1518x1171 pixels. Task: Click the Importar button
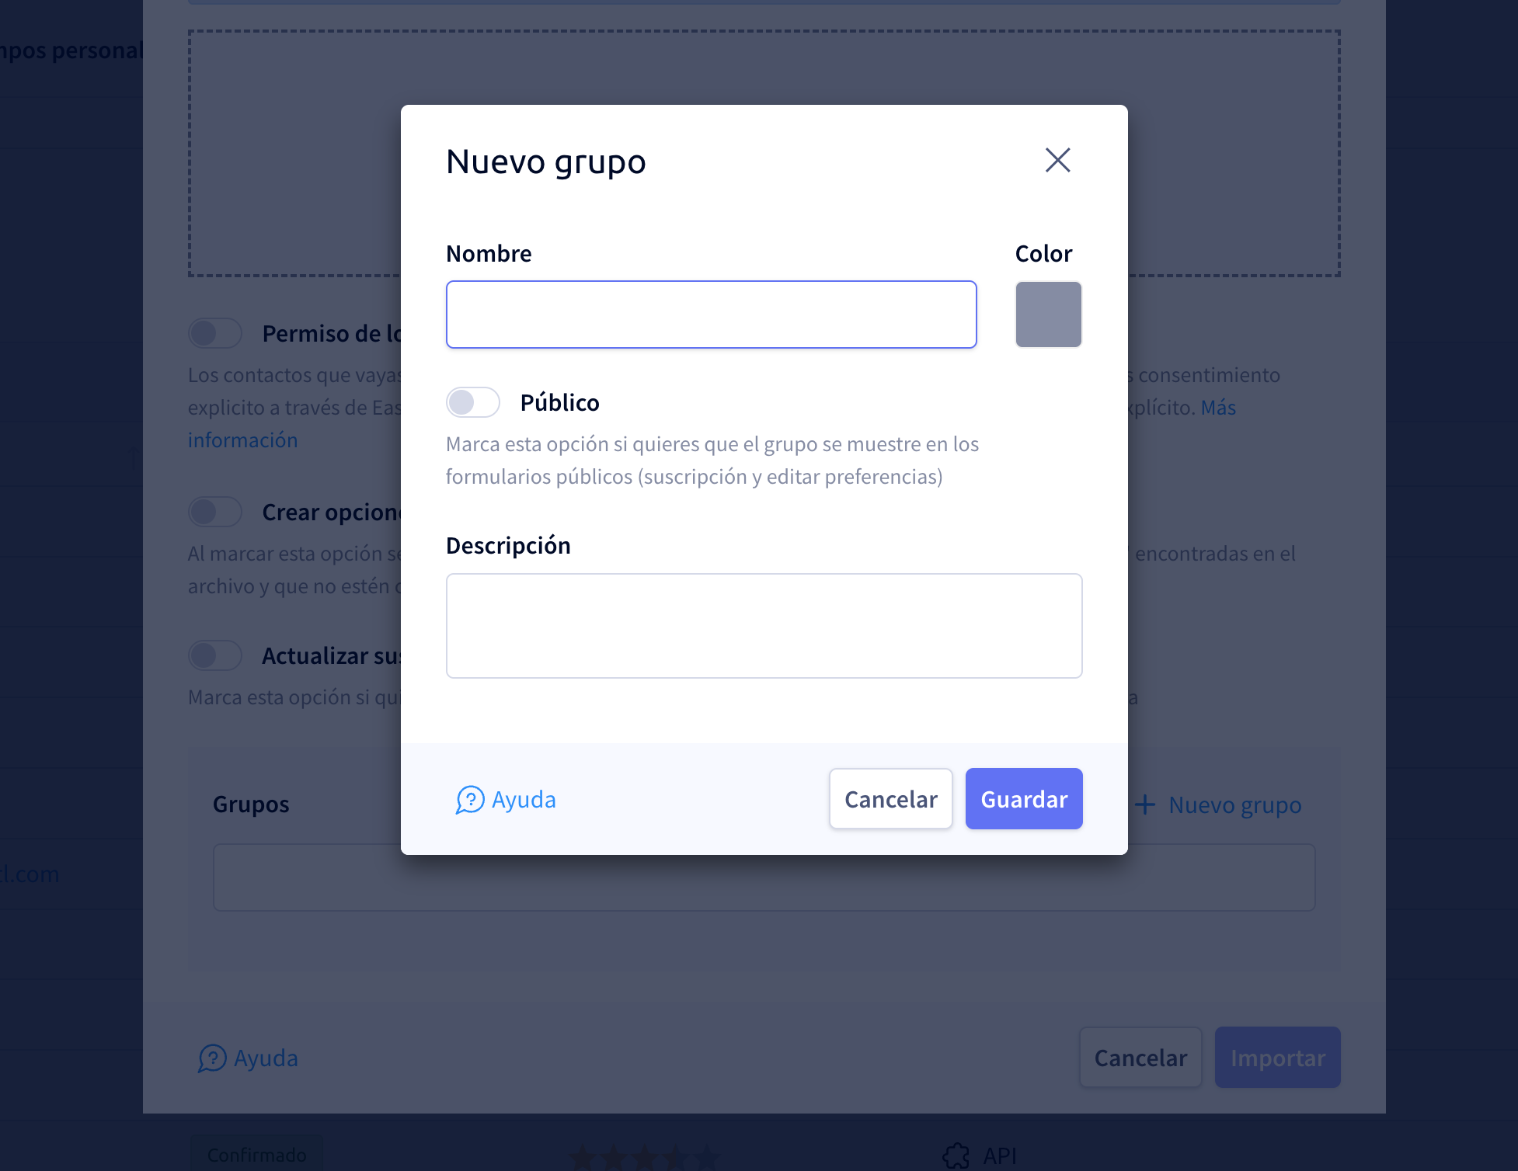1277,1058
